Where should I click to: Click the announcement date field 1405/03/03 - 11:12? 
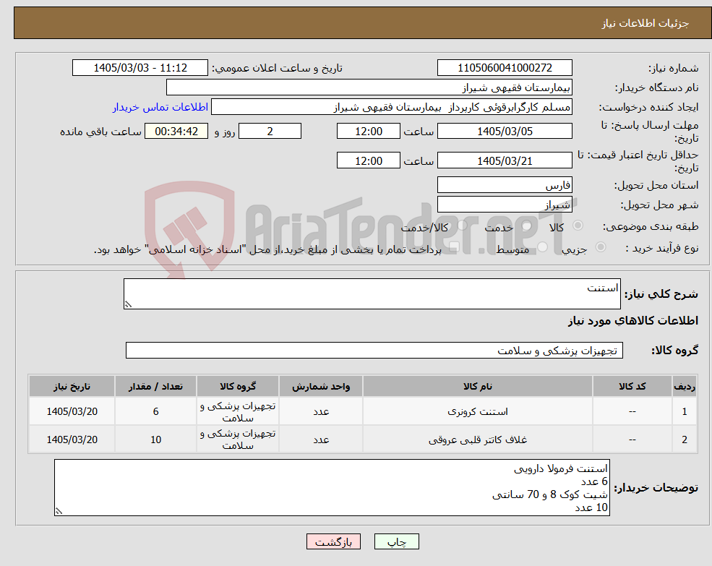[140, 68]
